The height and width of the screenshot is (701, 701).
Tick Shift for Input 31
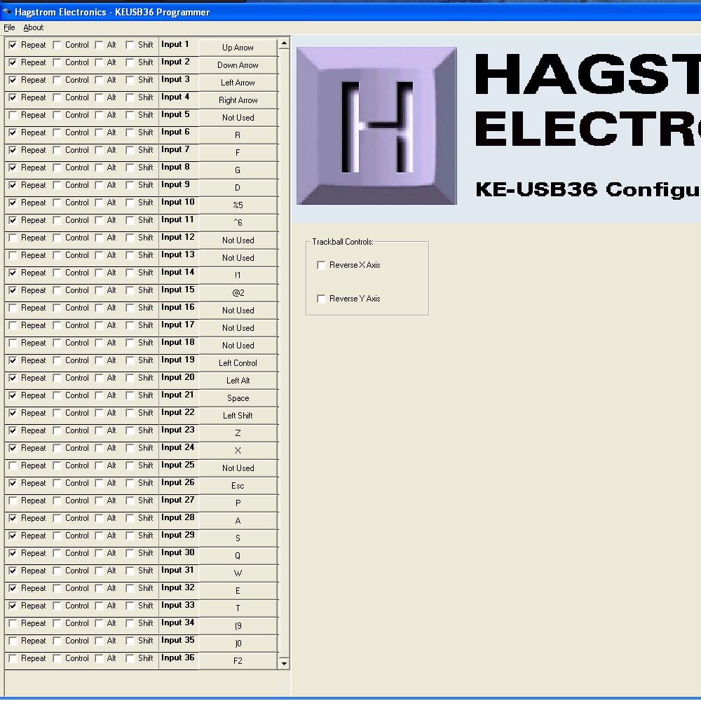point(130,571)
